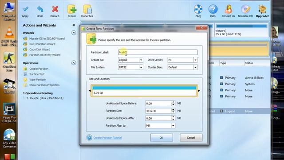Screen dimensions: 284x160
Task: Select the Active & Boot primary partition row
Action: [240, 78]
